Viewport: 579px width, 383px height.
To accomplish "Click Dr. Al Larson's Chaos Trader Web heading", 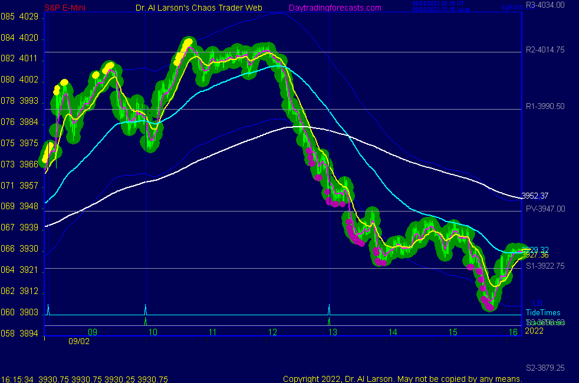I will pos(199,8).
